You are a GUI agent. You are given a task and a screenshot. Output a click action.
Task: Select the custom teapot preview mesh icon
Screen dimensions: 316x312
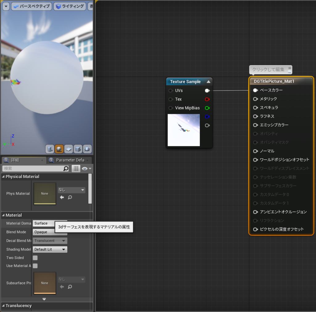(87, 149)
